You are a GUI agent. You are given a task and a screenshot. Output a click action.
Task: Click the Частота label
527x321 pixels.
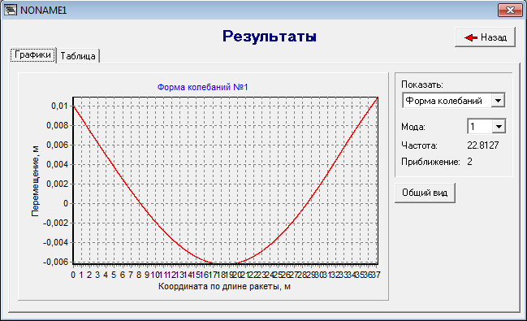pos(419,145)
